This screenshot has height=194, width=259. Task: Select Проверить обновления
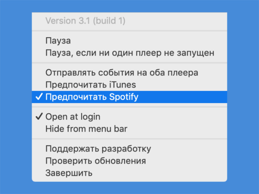point(96,161)
